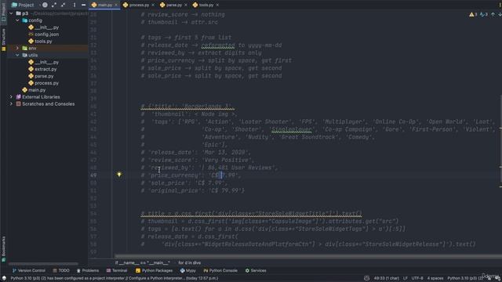This screenshot has width=502, height=282.
Task: Click the Project panel horizontal scrollbar
Action: tap(43, 264)
